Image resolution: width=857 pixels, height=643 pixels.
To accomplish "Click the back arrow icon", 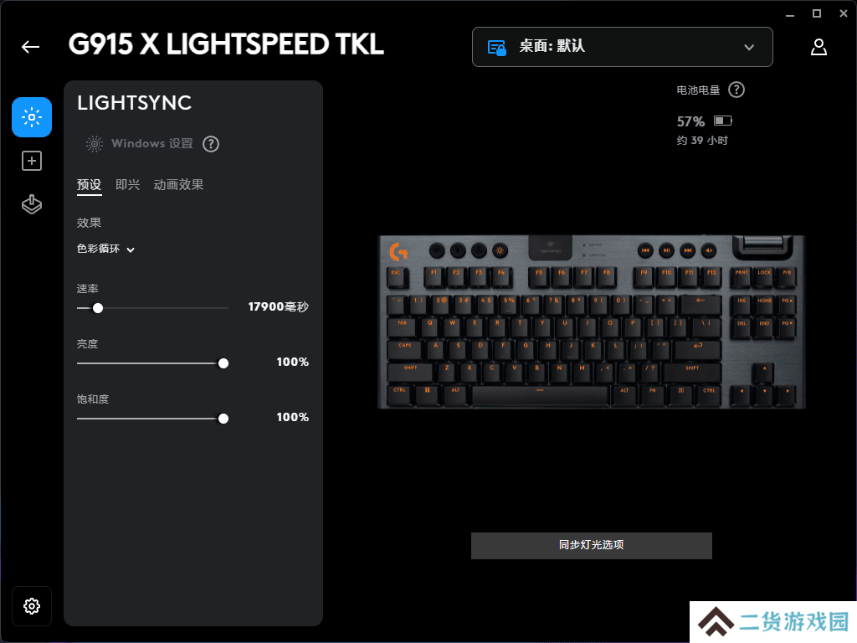I will click(x=31, y=47).
